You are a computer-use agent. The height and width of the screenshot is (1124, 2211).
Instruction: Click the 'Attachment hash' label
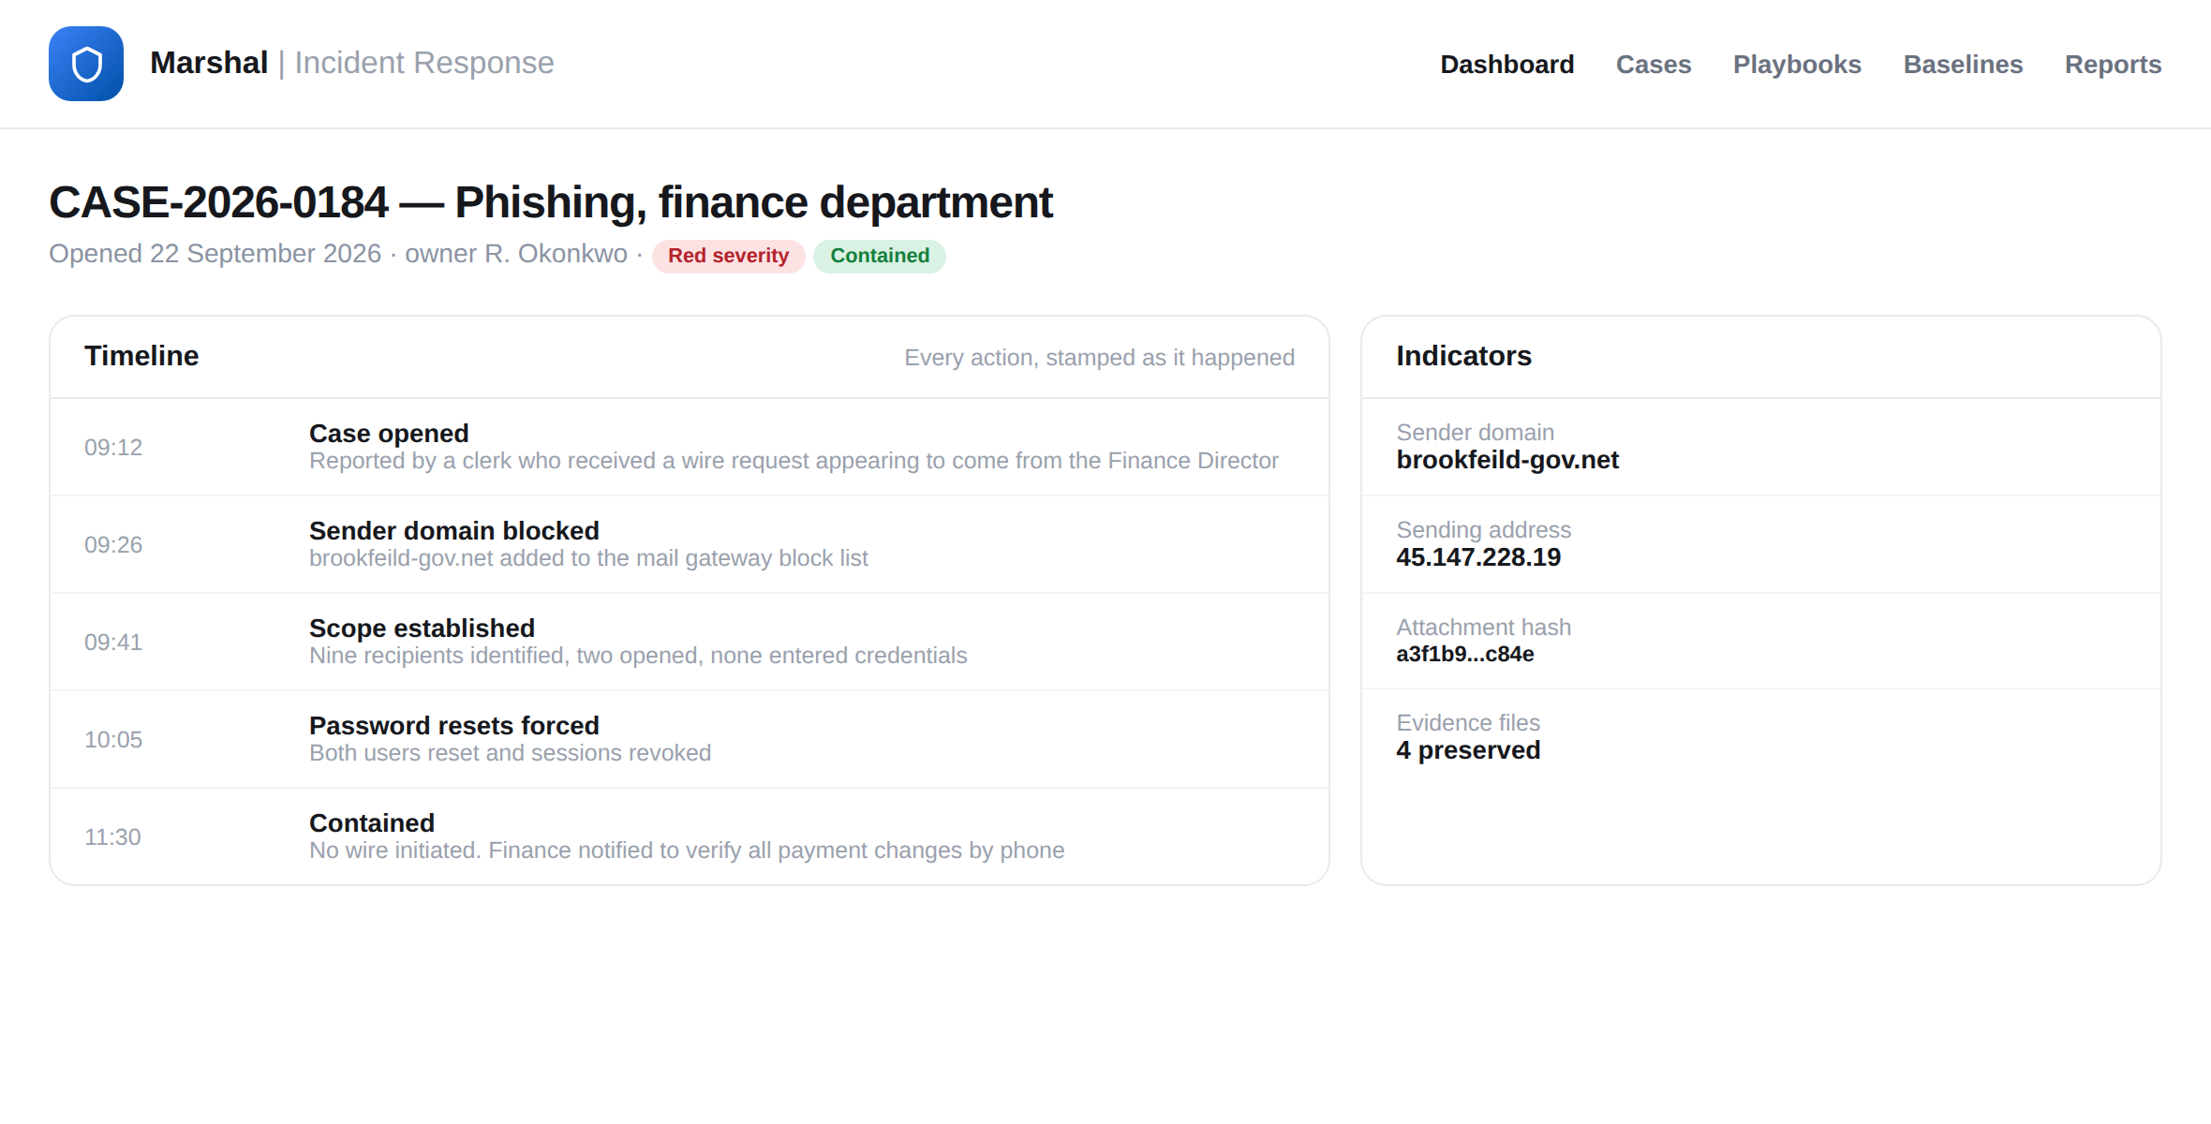tap(1484, 628)
